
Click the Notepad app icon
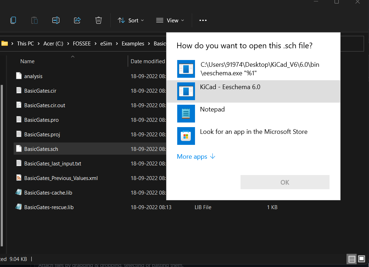[186, 114]
